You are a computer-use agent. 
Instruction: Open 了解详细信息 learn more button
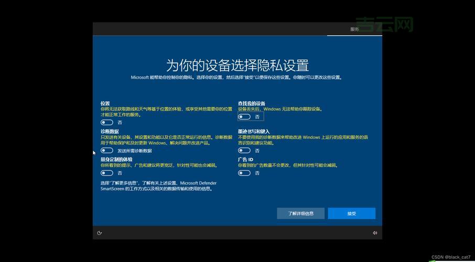tap(300, 214)
